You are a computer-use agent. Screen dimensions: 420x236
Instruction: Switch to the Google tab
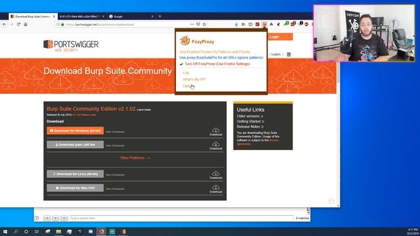click(x=131, y=16)
